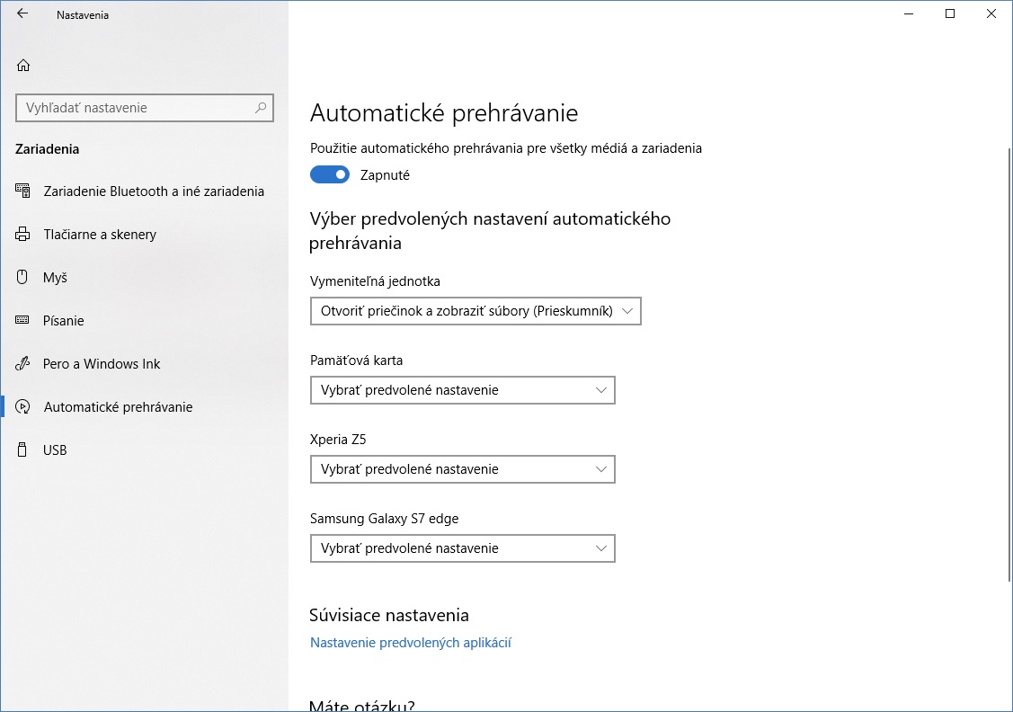Viewport: 1013px width, 712px height.
Task: Open Bluetooth devices sidebar icon
Action: tap(22, 191)
